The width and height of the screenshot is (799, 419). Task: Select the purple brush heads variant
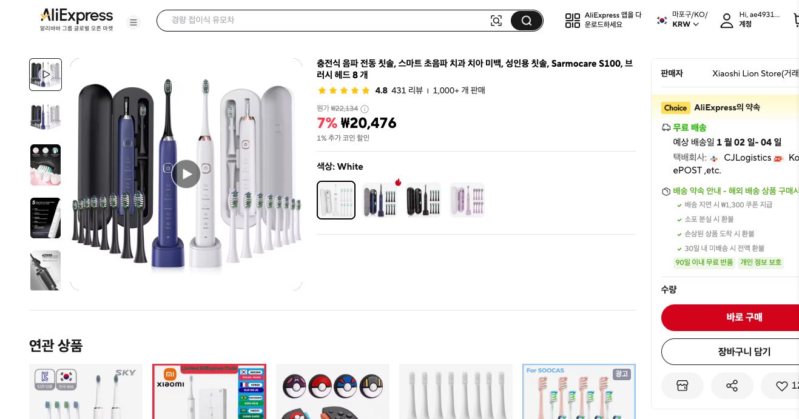467,199
